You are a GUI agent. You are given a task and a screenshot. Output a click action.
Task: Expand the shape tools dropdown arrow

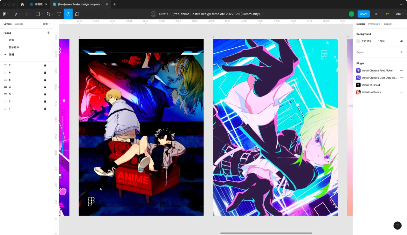point(42,14)
